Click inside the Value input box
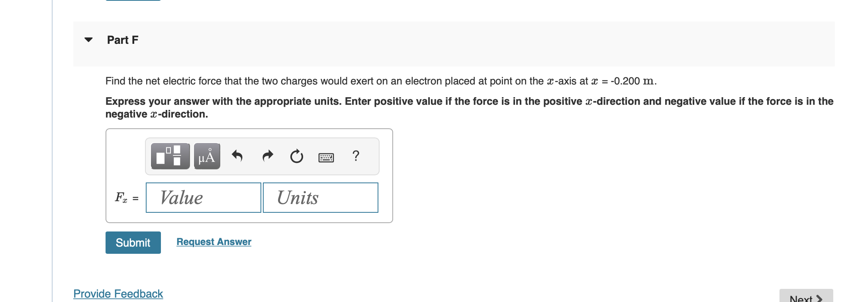The image size is (846, 302). coord(203,197)
